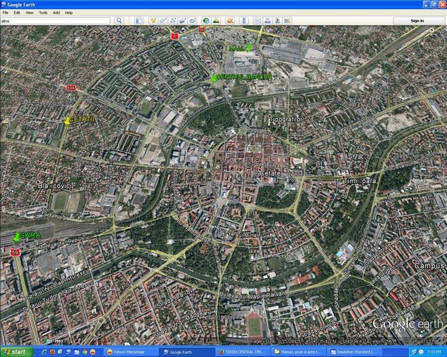
Task: Record a tour
Action: point(193,21)
